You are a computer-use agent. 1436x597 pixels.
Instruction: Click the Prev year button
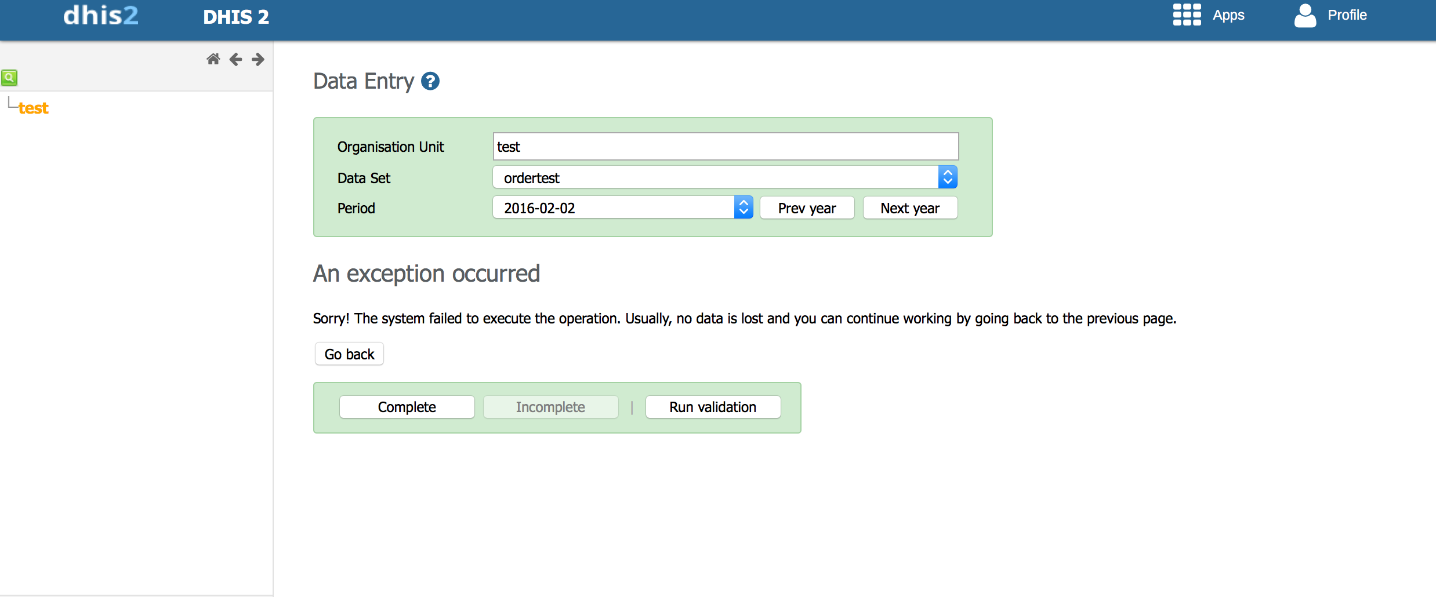(807, 208)
